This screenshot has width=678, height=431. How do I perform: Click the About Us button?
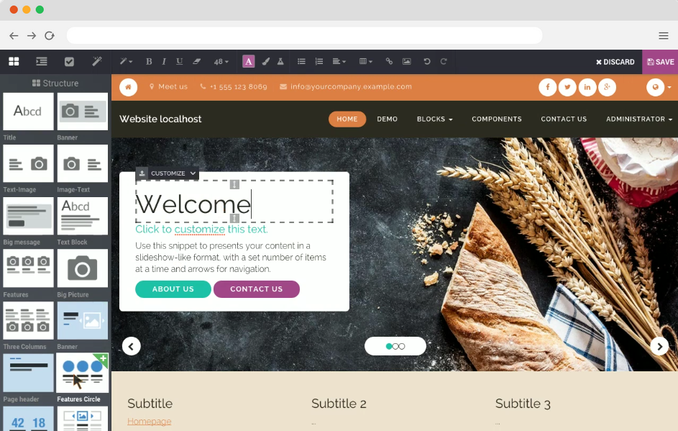click(173, 289)
